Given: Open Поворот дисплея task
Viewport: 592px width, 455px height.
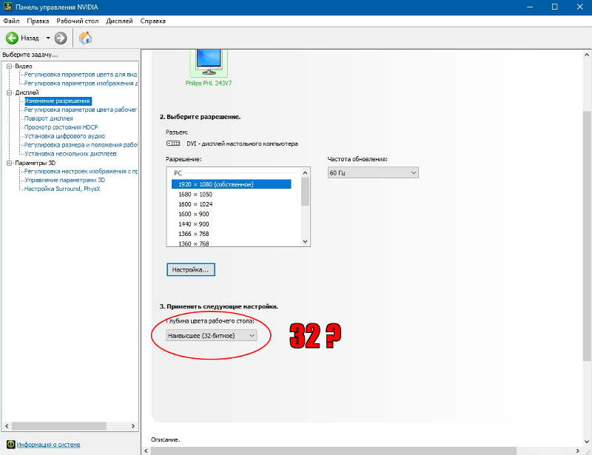Looking at the screenshot, I should click(x=48, y=118).
